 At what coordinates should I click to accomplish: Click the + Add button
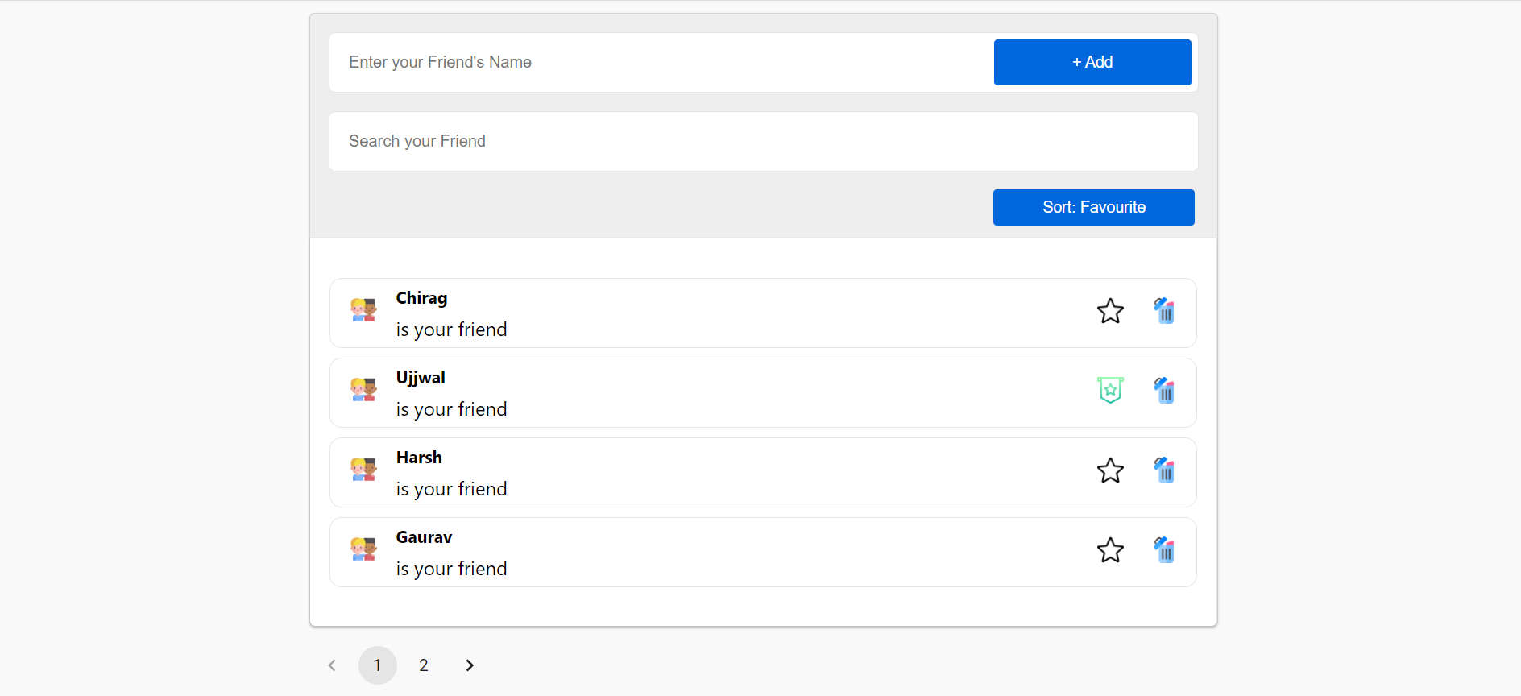1092,62
